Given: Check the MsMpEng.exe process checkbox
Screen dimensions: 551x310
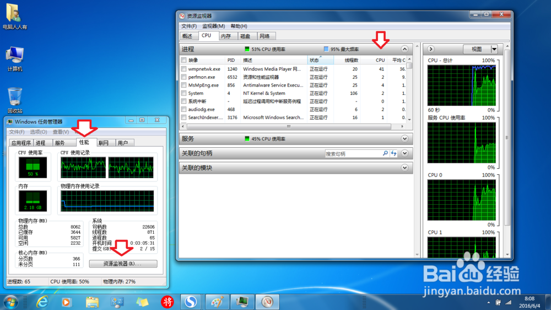Looking at the screenshot, I should tap(184, 85).
